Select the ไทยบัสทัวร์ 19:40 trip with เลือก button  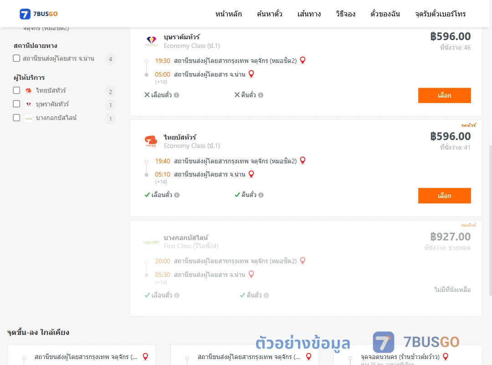tap(444, 196)
